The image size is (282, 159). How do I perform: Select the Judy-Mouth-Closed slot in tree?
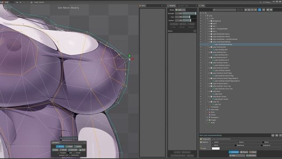tap(219, 97)
